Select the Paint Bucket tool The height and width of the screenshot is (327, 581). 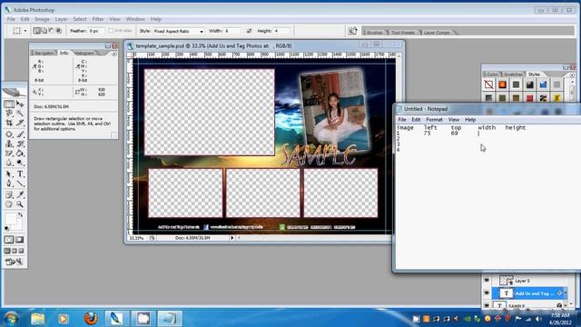pyautogui.click(x=20, y=154)
